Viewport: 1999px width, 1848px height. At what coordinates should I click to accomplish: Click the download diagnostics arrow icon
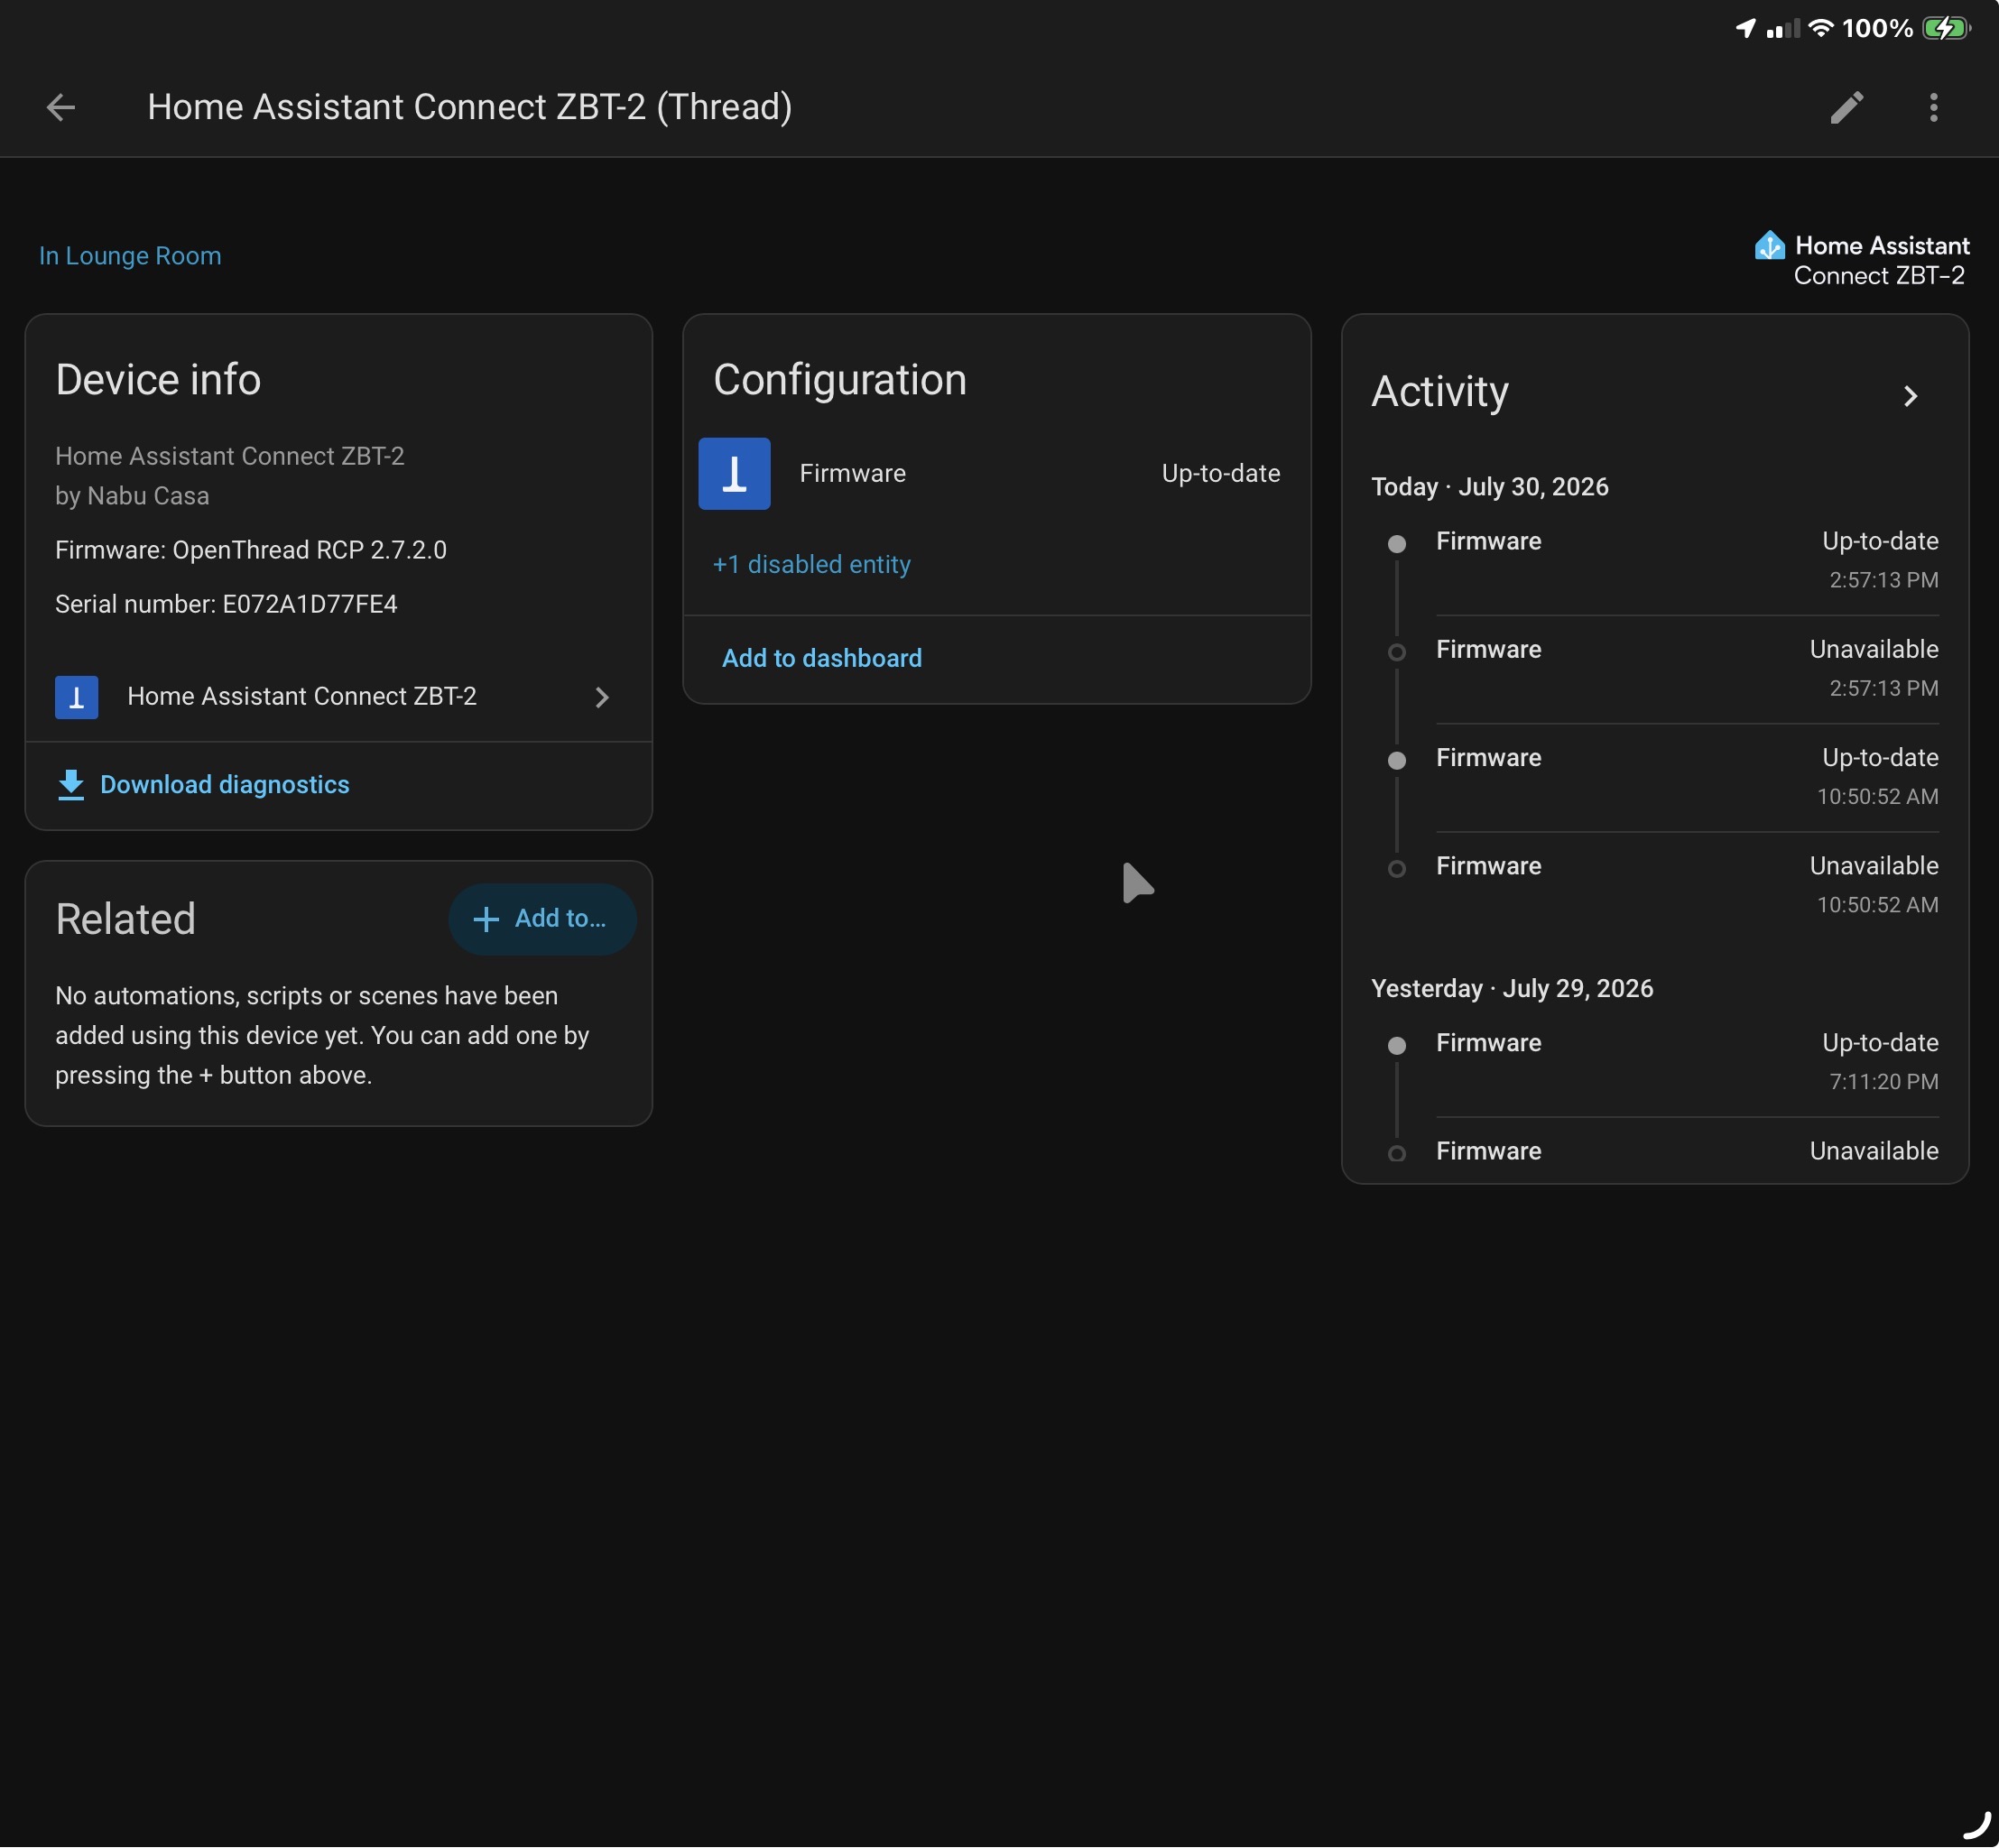(70, 785)
